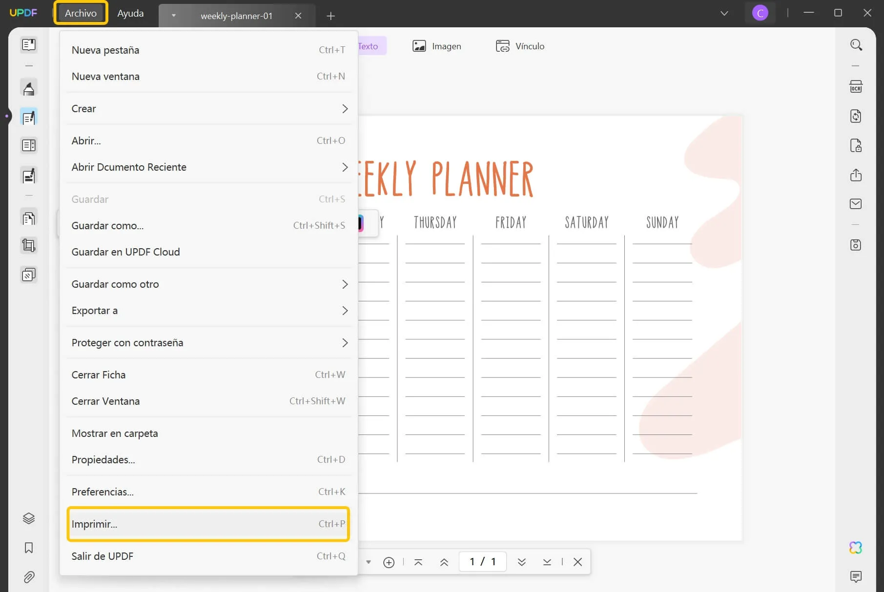Screen dimensions: 884x592
Task: Close the weekly-planner-01 tab
Action: pos(298,16)
